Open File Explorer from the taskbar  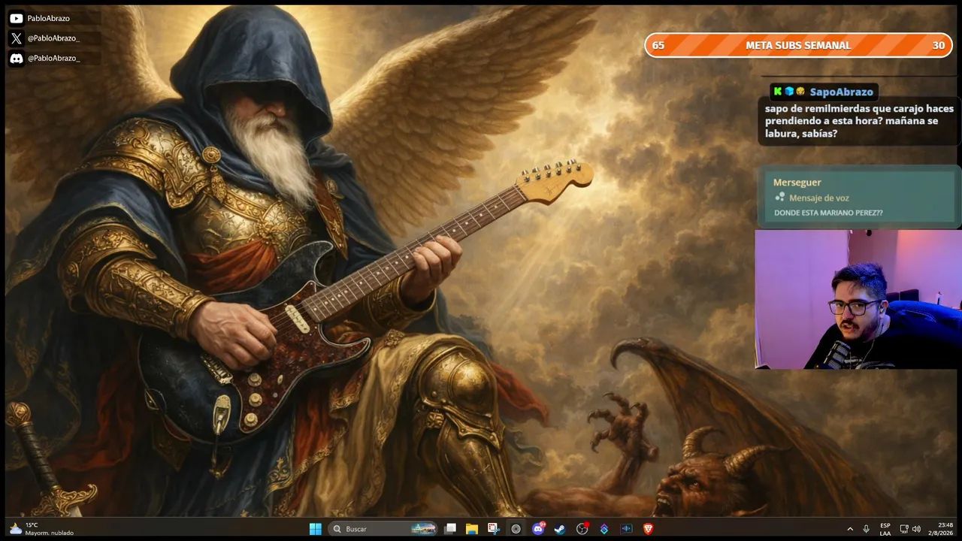pos(472,529)
